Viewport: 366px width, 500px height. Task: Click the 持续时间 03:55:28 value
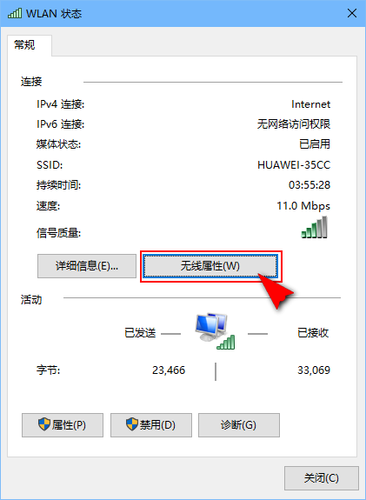pos(309,185)
